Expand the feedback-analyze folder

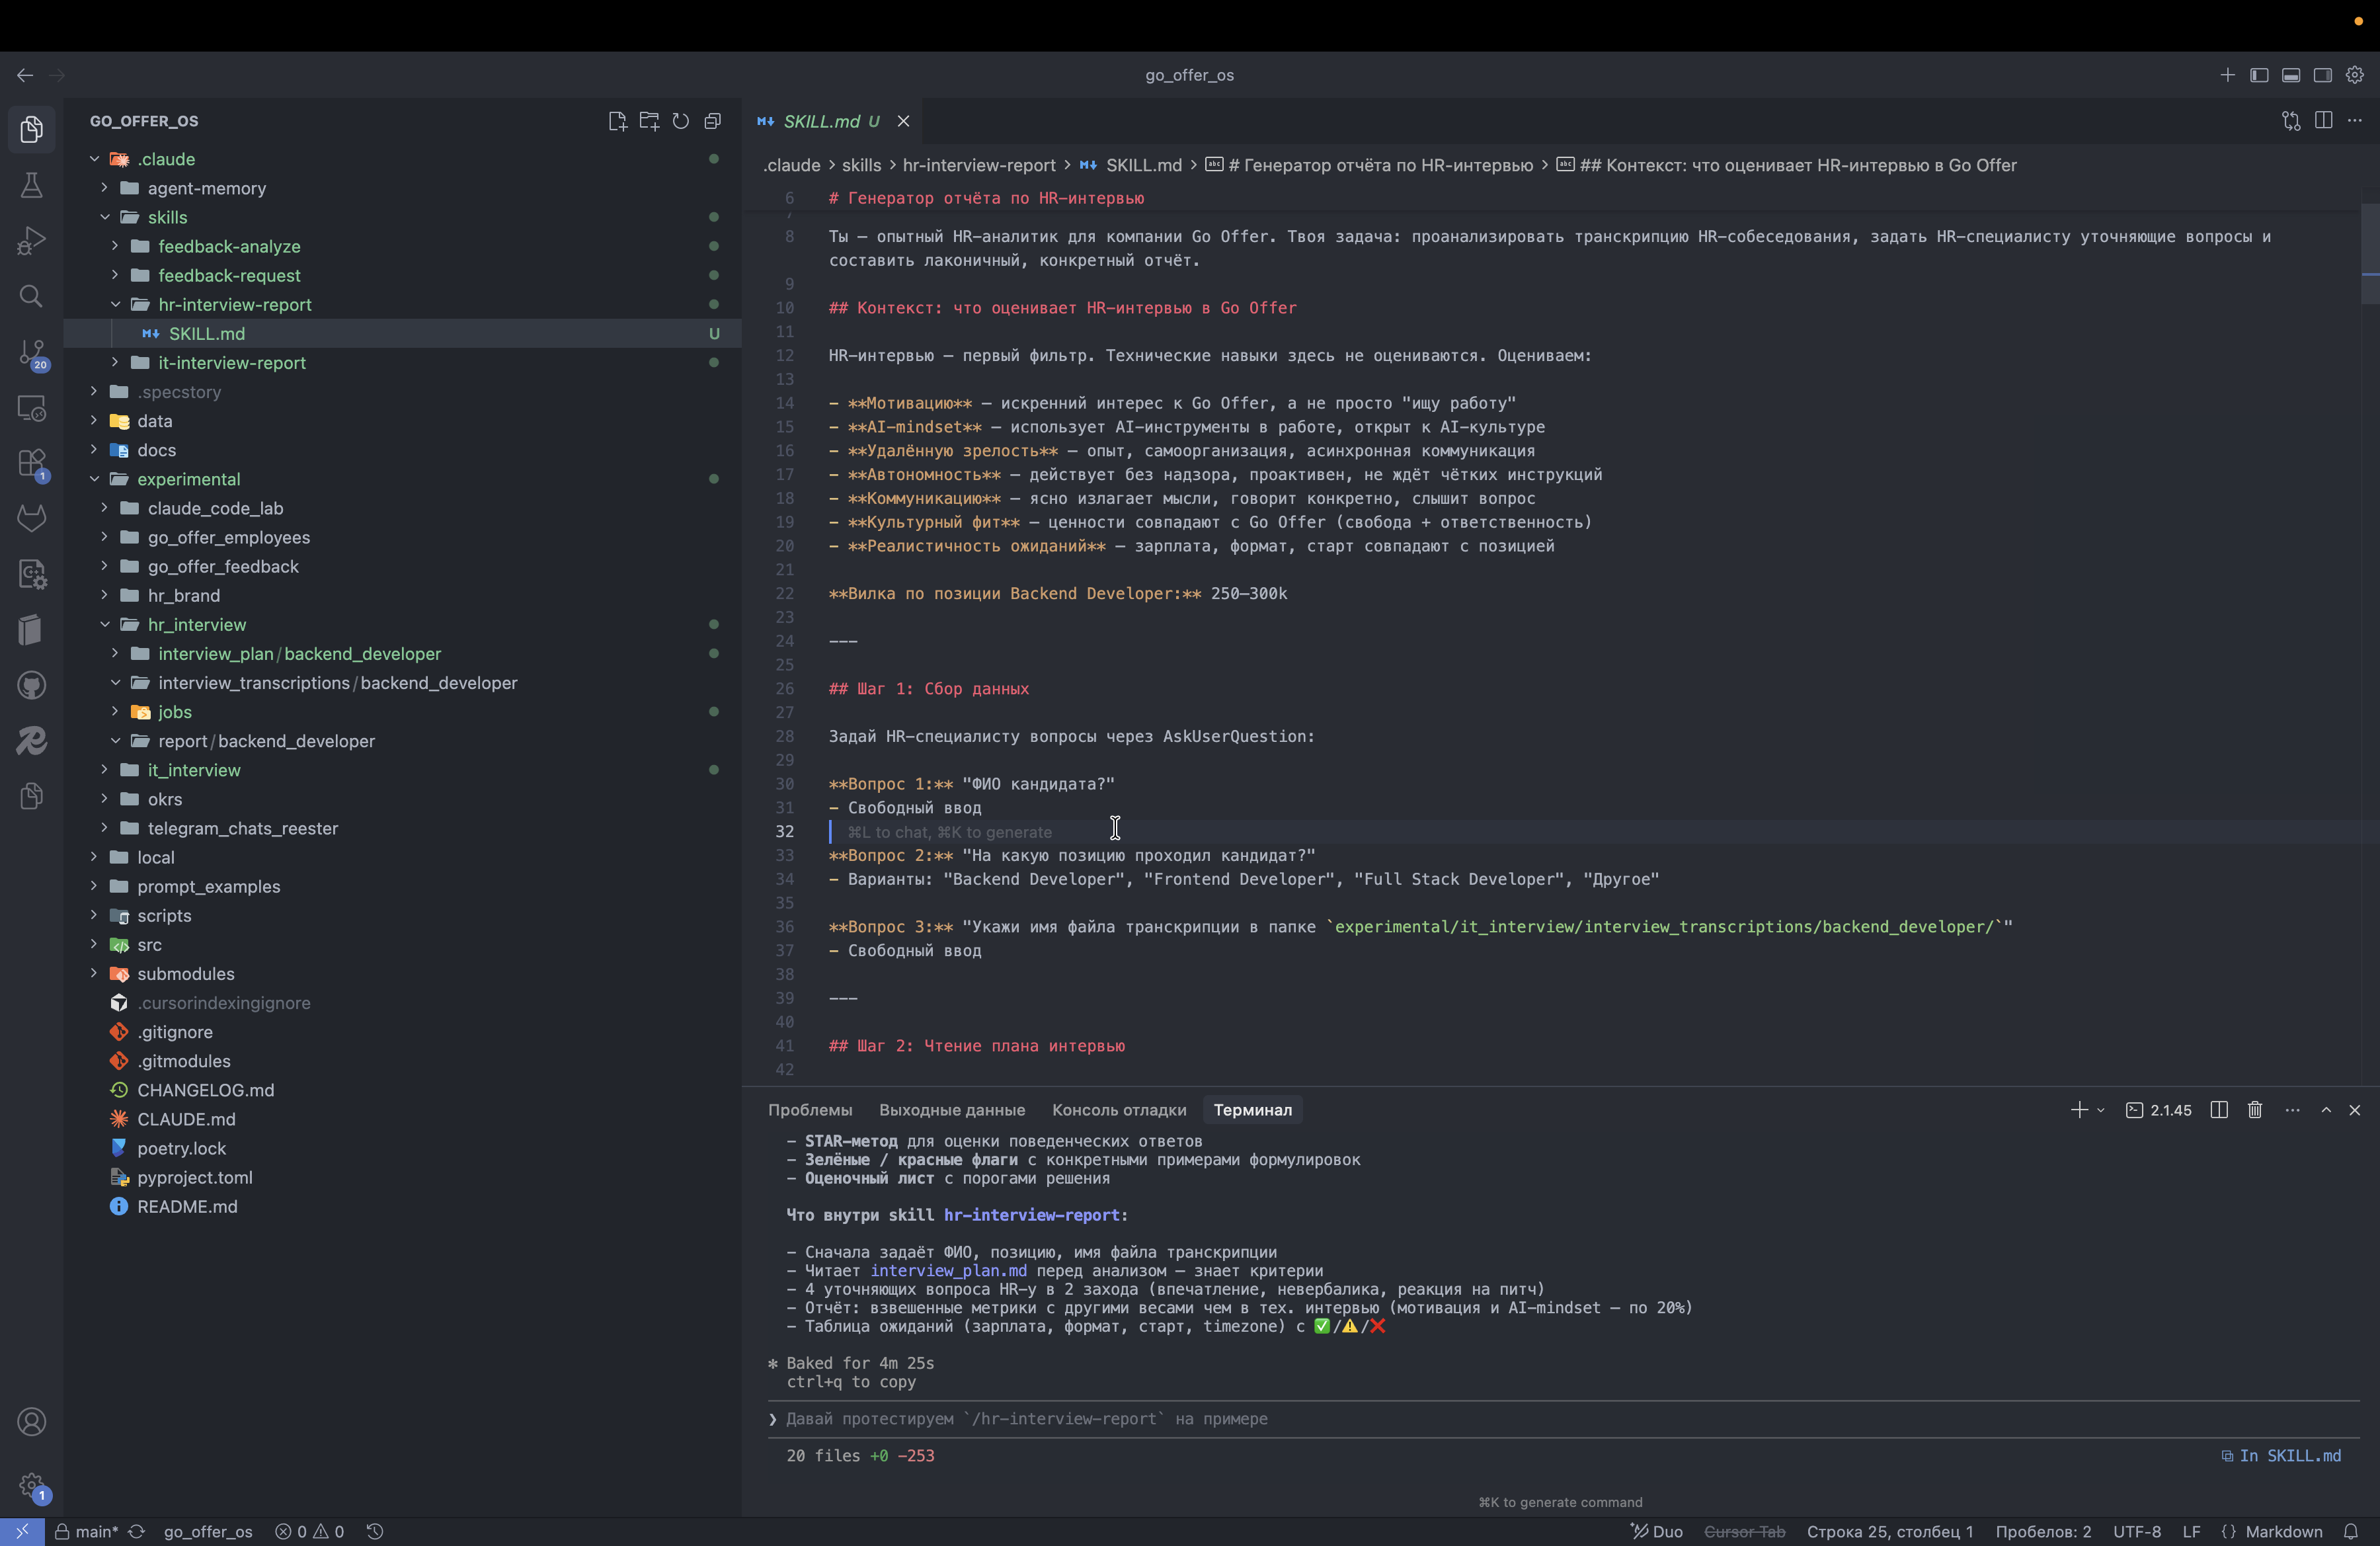click(x=229, y=246)
